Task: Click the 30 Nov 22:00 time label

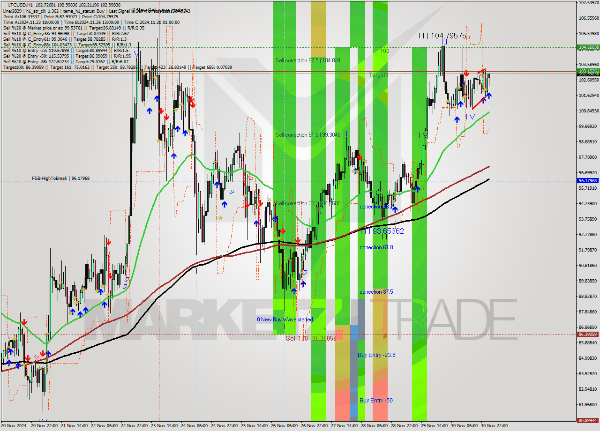Action: point(494,426)
